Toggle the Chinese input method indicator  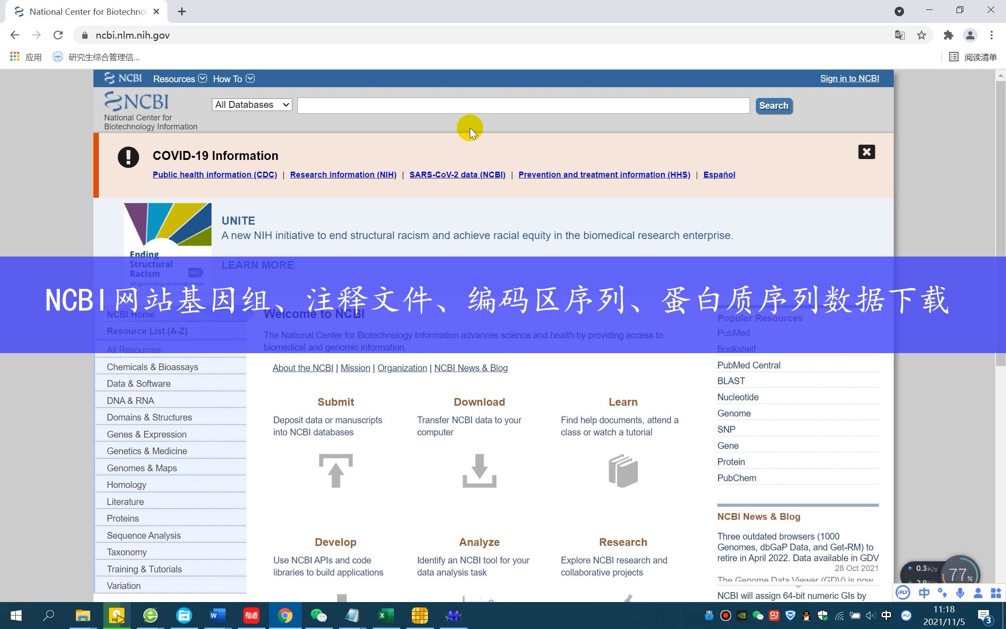tap(887, 616)
